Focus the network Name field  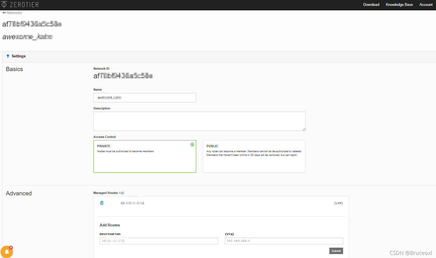[145, 98]
